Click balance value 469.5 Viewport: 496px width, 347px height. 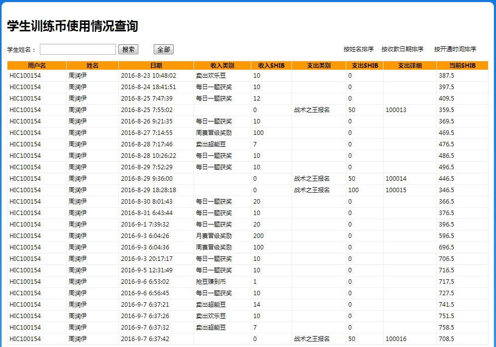[x=446, y=132]
